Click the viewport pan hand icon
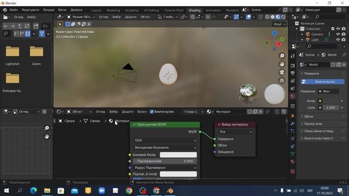Viewport: 349px width, 196px height. (282, 64)
